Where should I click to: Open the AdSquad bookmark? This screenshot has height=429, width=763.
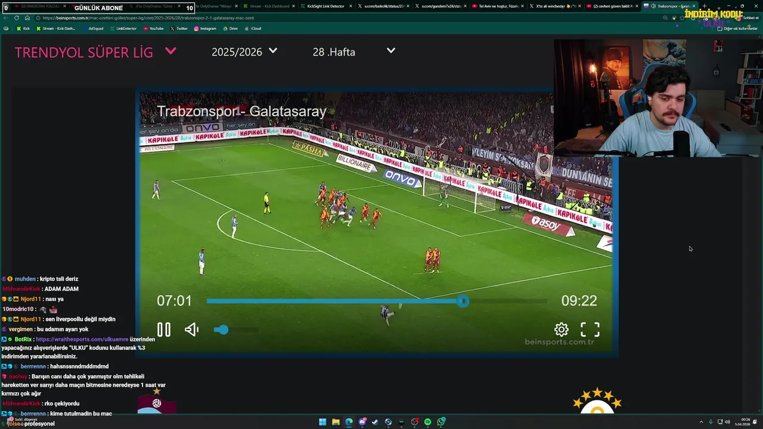pos(92,28)
